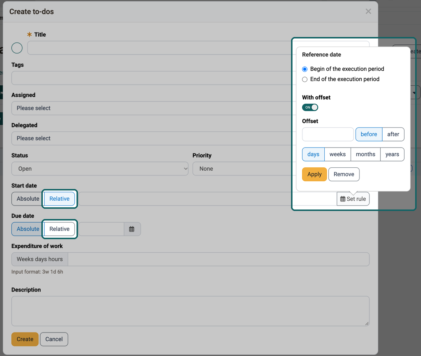Choose 'End of the execution period' radio
421x356 pixels.
(305, 79)
